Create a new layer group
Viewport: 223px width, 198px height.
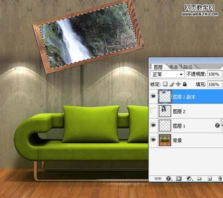[x=199, y=179]
